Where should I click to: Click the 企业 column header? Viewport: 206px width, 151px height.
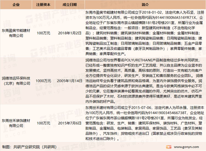pyautogui.click(x=16, y=5)
